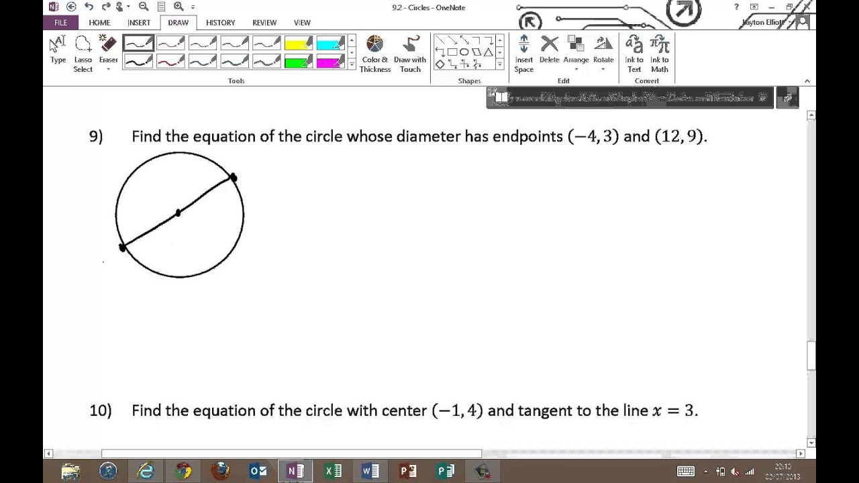Select third pen in the bottom row

(203, 61)
